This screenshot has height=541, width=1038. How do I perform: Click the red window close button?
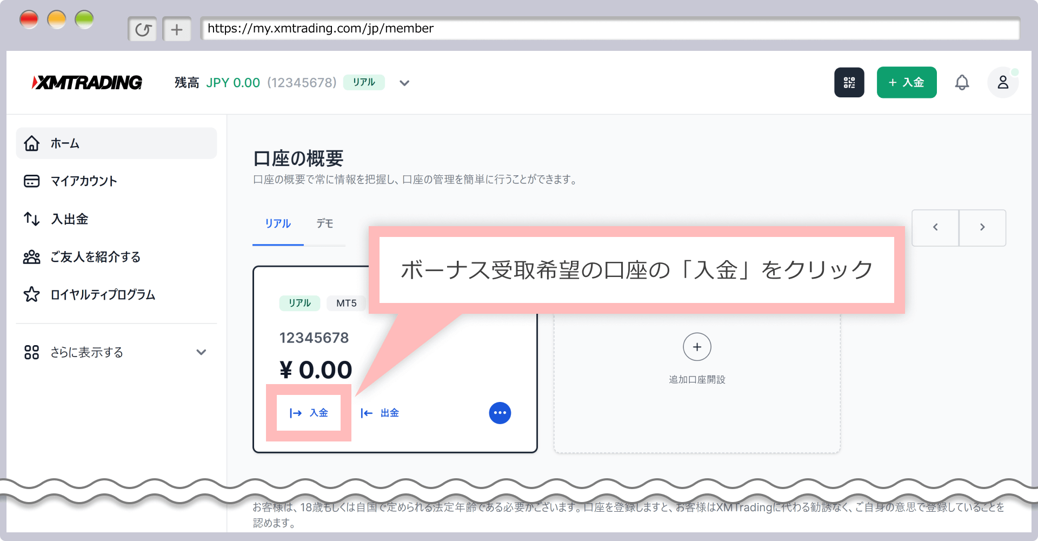(x=29, y=20)
